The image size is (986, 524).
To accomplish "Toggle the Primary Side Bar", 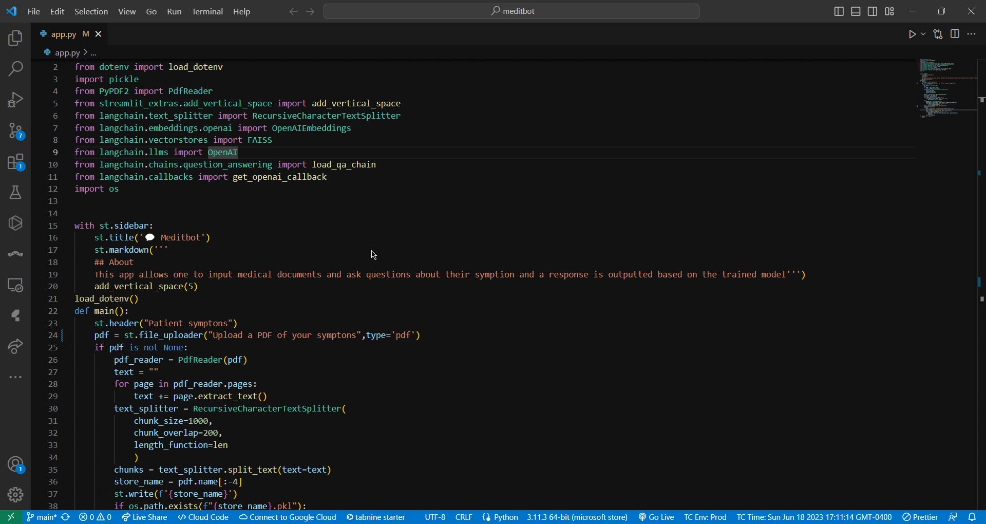I will click(839, 11).
